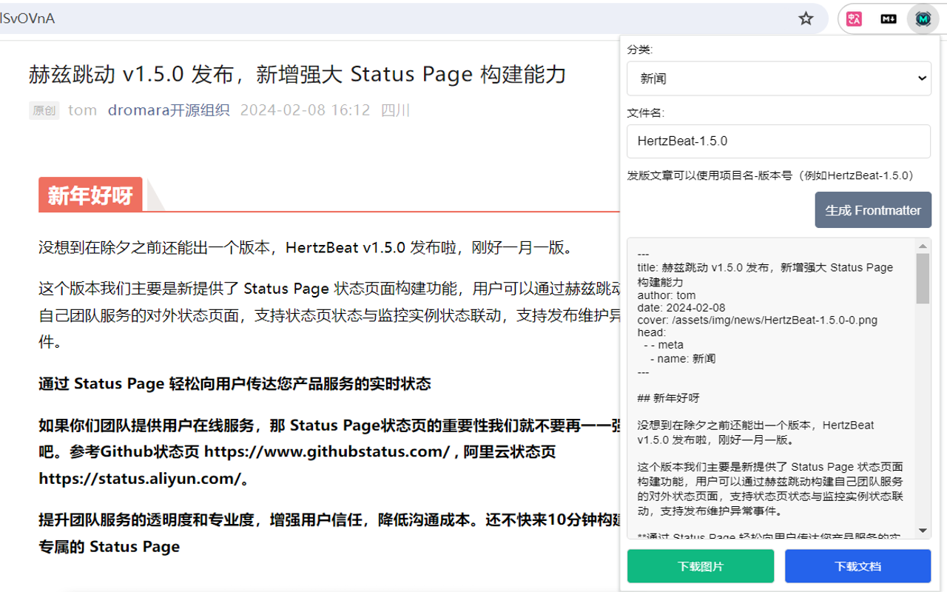This screenshot has height=592, width=947.
Task: Click the textarea scrollbar thumb
Action: pyautogui.click(x=923, y=279)
